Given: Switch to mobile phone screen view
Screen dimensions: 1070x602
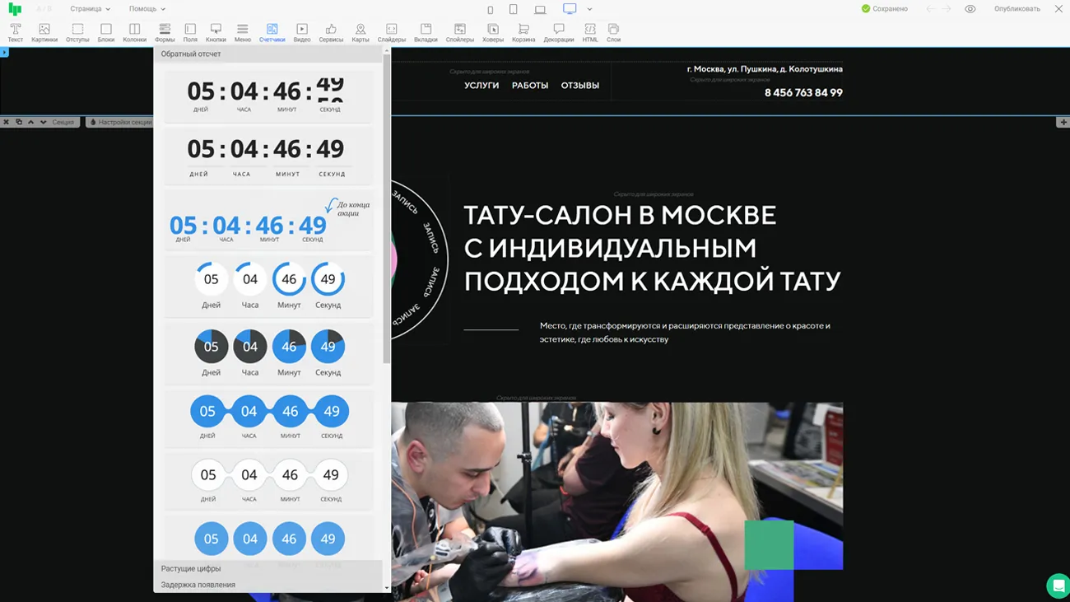Looking at the screenshot, I should click(491, 10).
